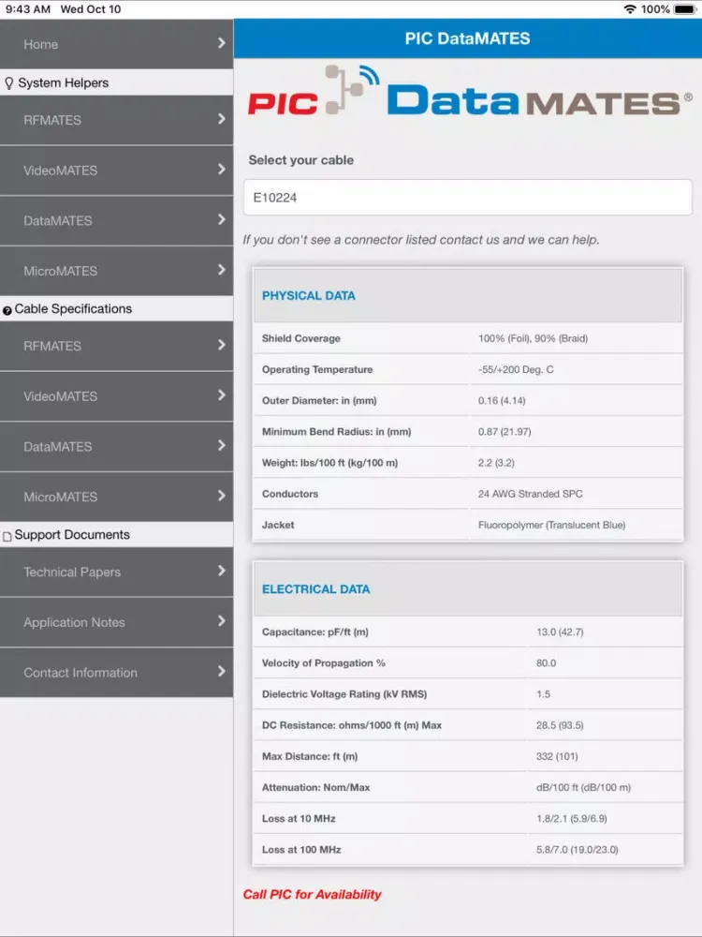The height and width of the screenshot is (937, 702).
Task: Open DataMATES under System Helpers
Action: pos(116,220)
